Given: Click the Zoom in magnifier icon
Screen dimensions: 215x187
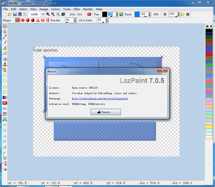Looking at the screenshot, I should point(48,14).
